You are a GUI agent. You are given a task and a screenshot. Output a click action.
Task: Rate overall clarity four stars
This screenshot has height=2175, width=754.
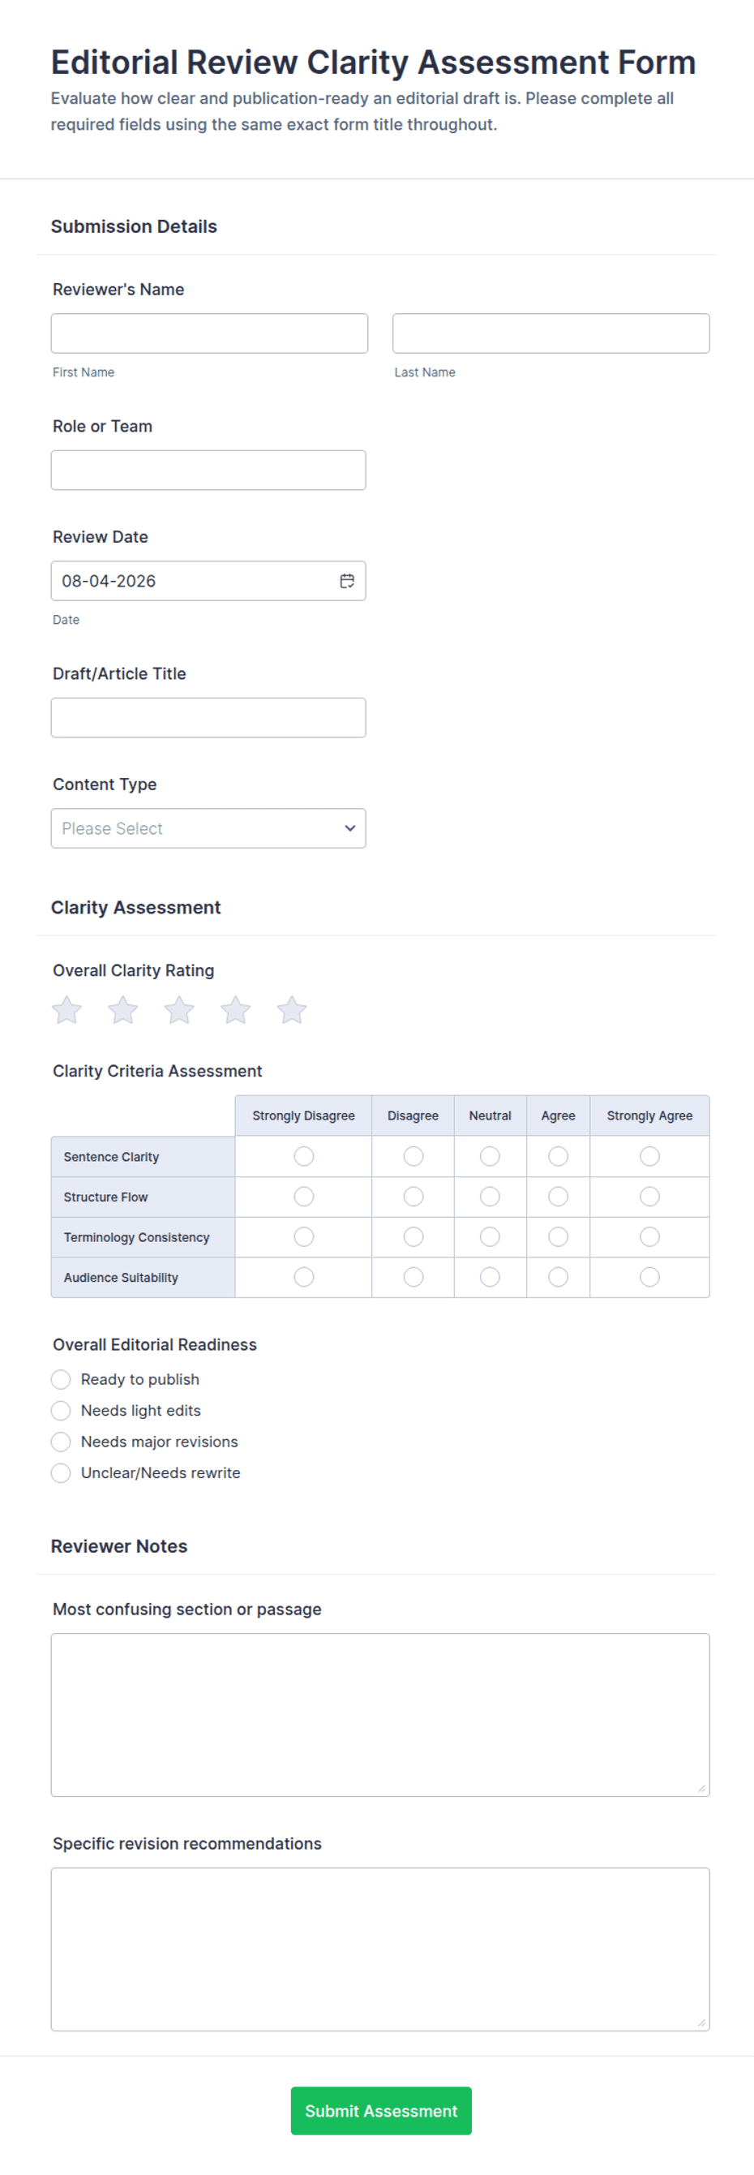click(235, 1010)
